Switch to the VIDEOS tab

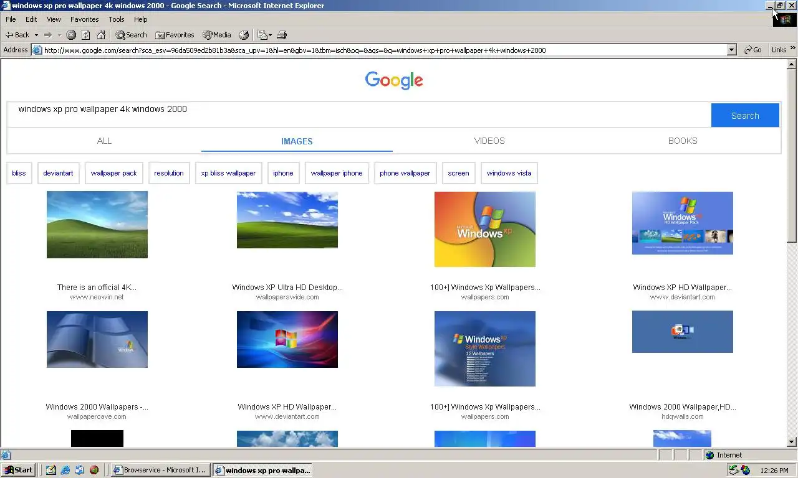[489, 141]
